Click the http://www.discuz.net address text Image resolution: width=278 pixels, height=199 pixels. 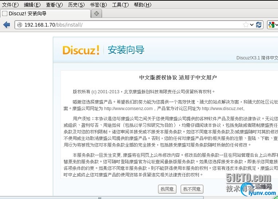click(x=223, y=109)
